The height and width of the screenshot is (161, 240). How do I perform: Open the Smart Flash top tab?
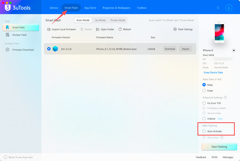[x=71, y=8]
